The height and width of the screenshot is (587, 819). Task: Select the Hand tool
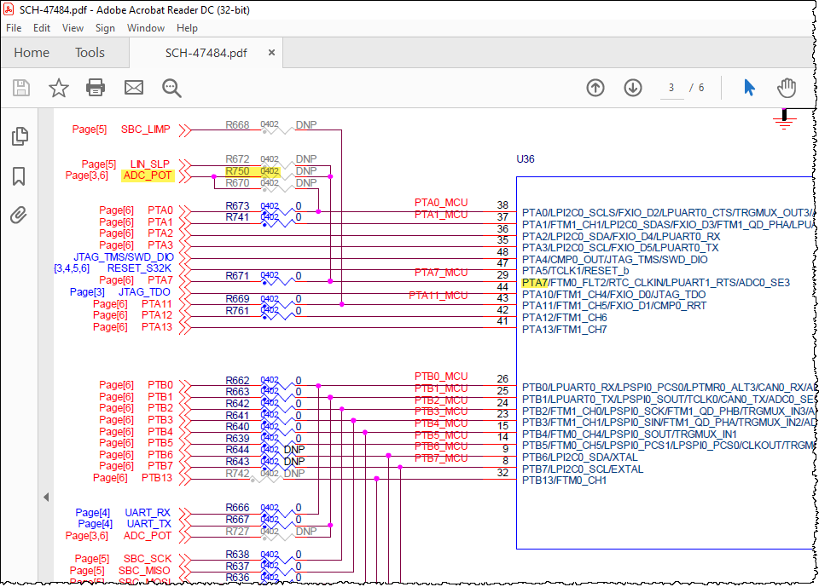783,88
